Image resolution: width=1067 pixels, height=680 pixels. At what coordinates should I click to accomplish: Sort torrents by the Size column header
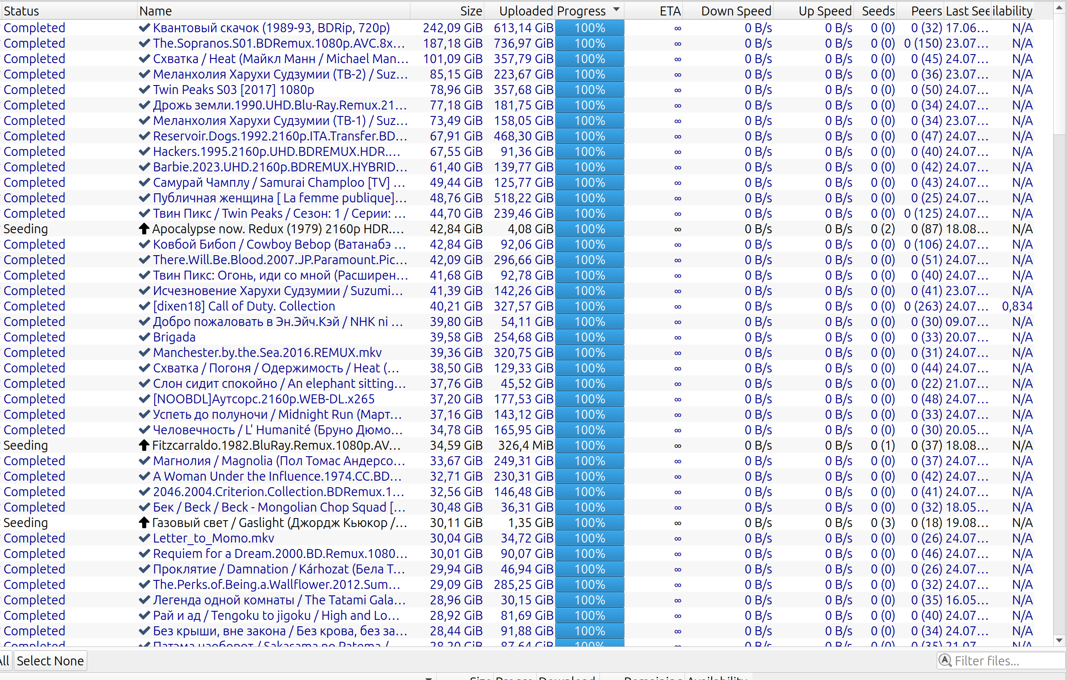pyautogui.click(x=447, y=11)
